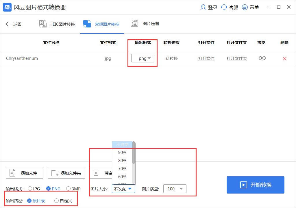Click the trash can clear icon
Image resolution: width=296 pixels, height=208 pixels.
coord(96,172)
